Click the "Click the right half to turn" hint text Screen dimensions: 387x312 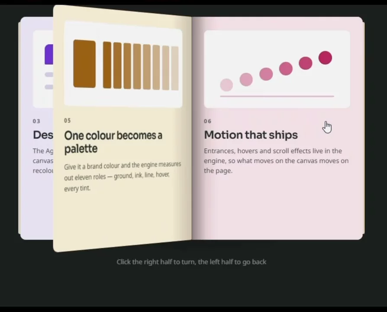(191, 262)
